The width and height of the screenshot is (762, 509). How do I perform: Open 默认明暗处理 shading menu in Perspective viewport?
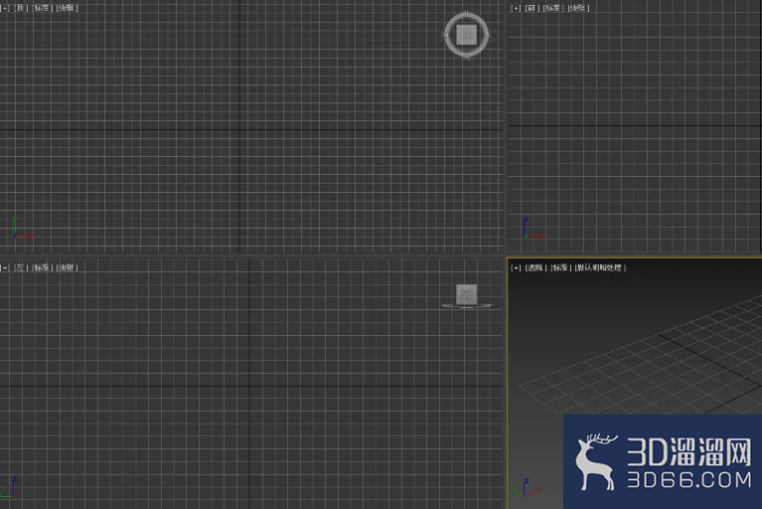coord(600,267)
